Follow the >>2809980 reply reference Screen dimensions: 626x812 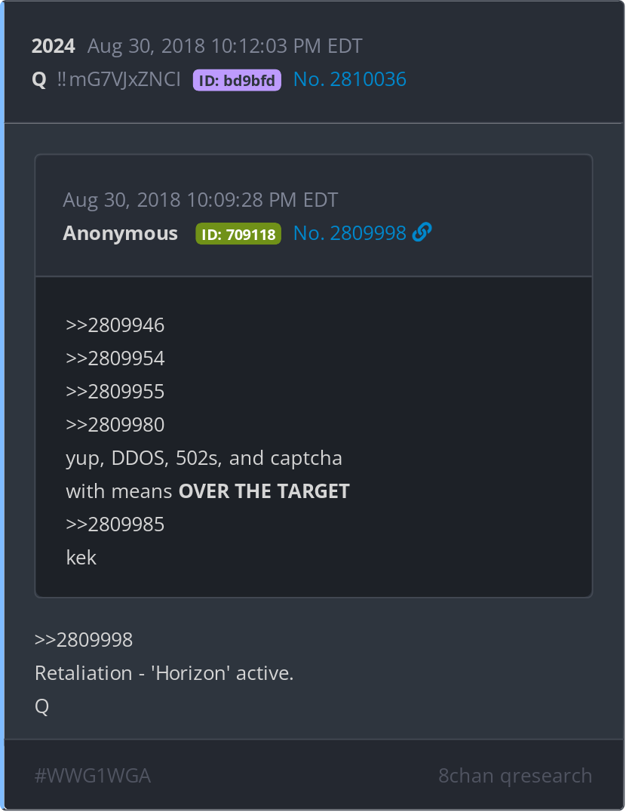tap(115, 425)
